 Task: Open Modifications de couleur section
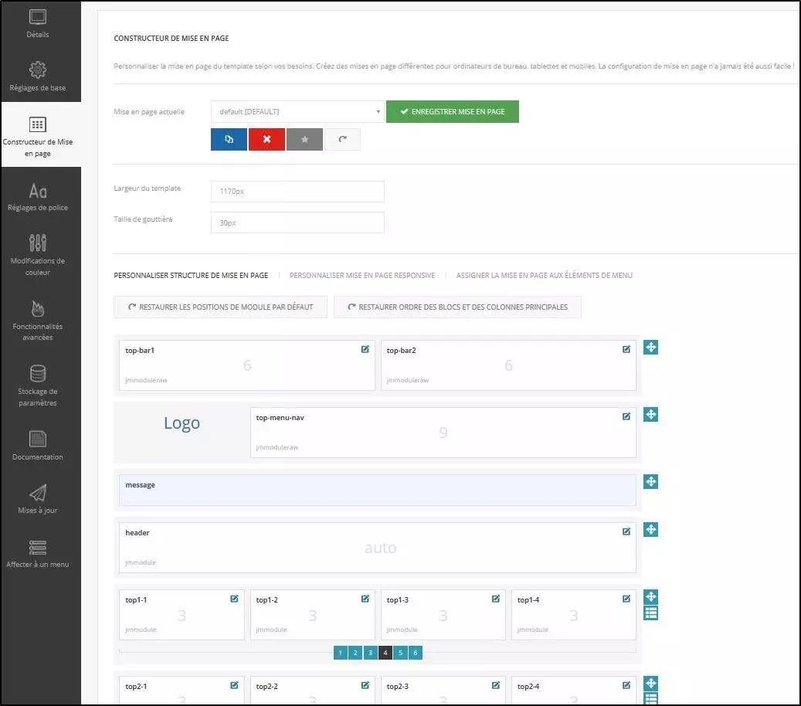(38, 254)
